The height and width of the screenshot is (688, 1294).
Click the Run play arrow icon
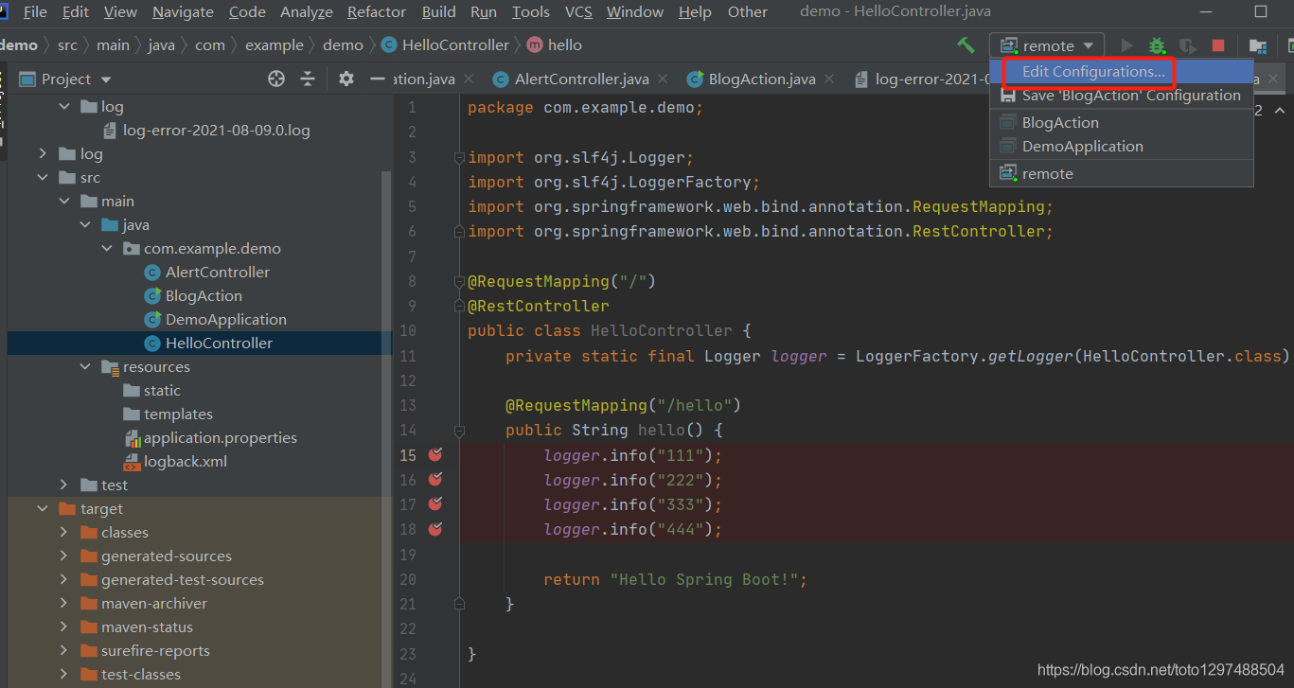(x=1126, y=45)
